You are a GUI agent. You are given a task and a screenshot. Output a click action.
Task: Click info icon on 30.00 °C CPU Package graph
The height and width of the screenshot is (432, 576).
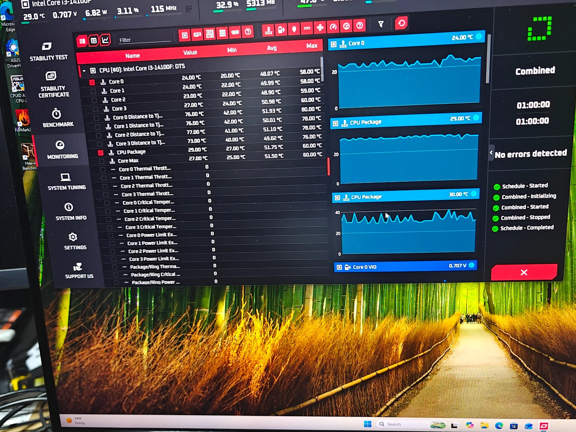click(x=474, y=193)
